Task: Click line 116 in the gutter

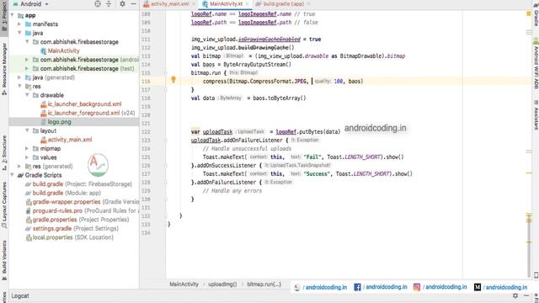Action: [x=146, y=82]
